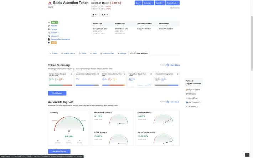This screenshot has width=253, height=158.
Task: Click intotheblock logo in Token Summary header
Action: [x=173, y=65]
